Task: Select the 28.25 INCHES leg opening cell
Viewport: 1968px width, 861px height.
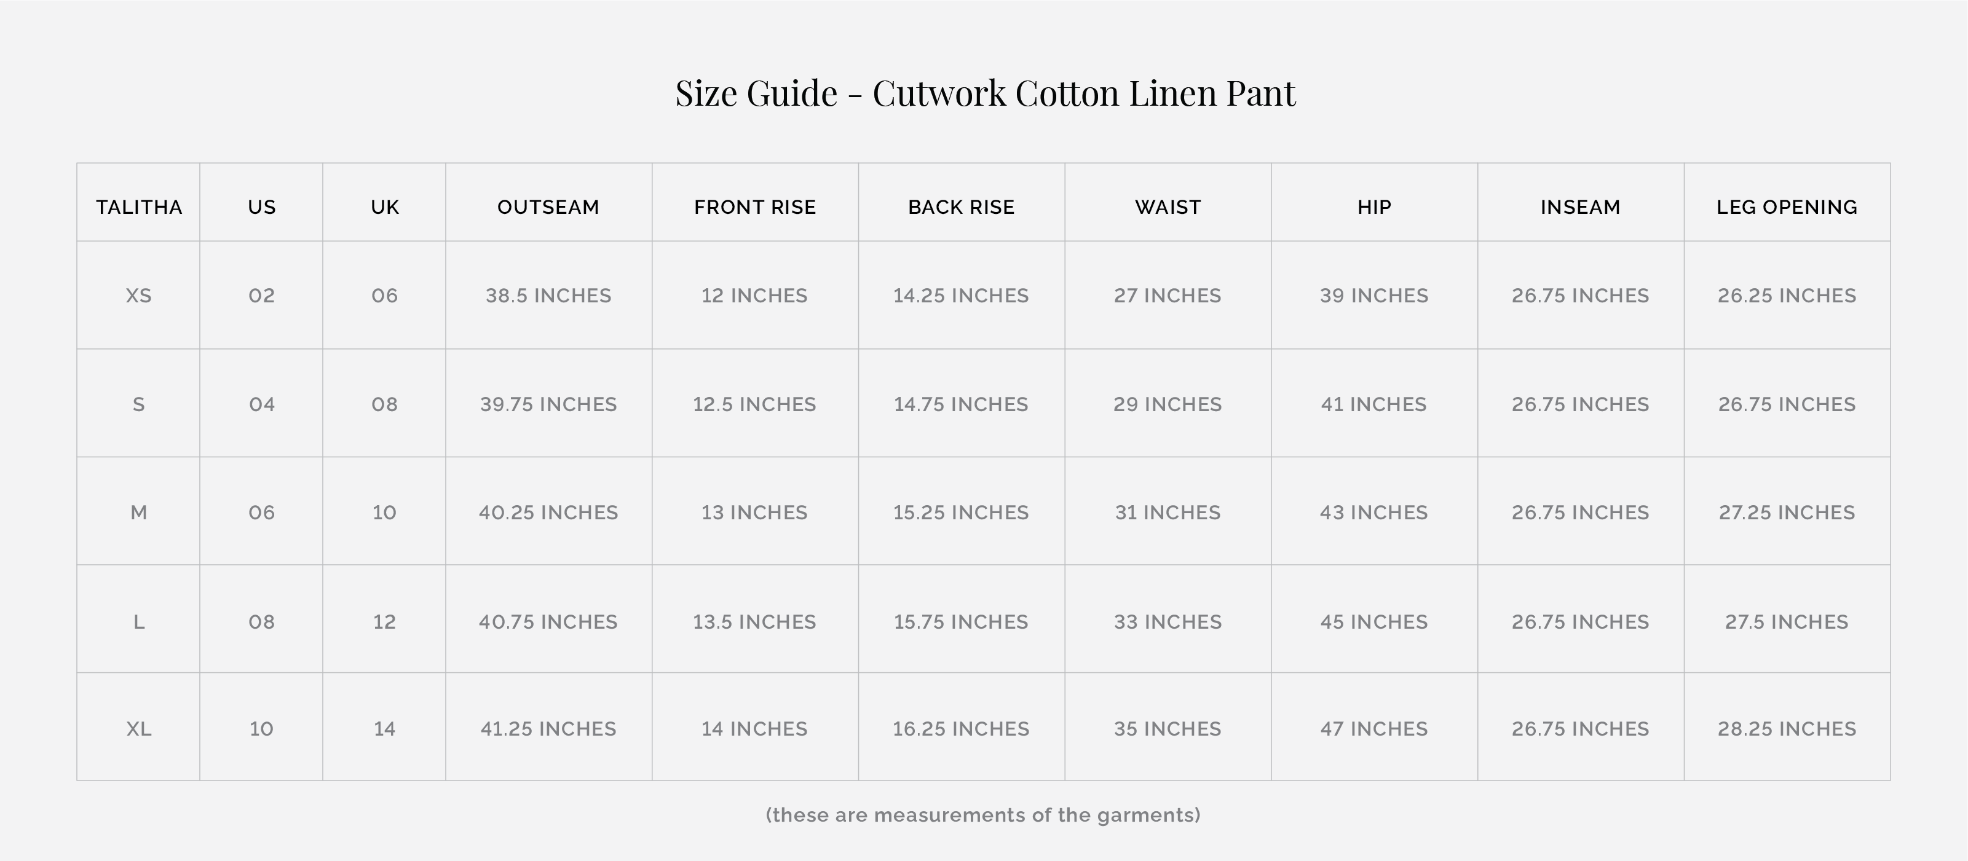Action: 1787,729
